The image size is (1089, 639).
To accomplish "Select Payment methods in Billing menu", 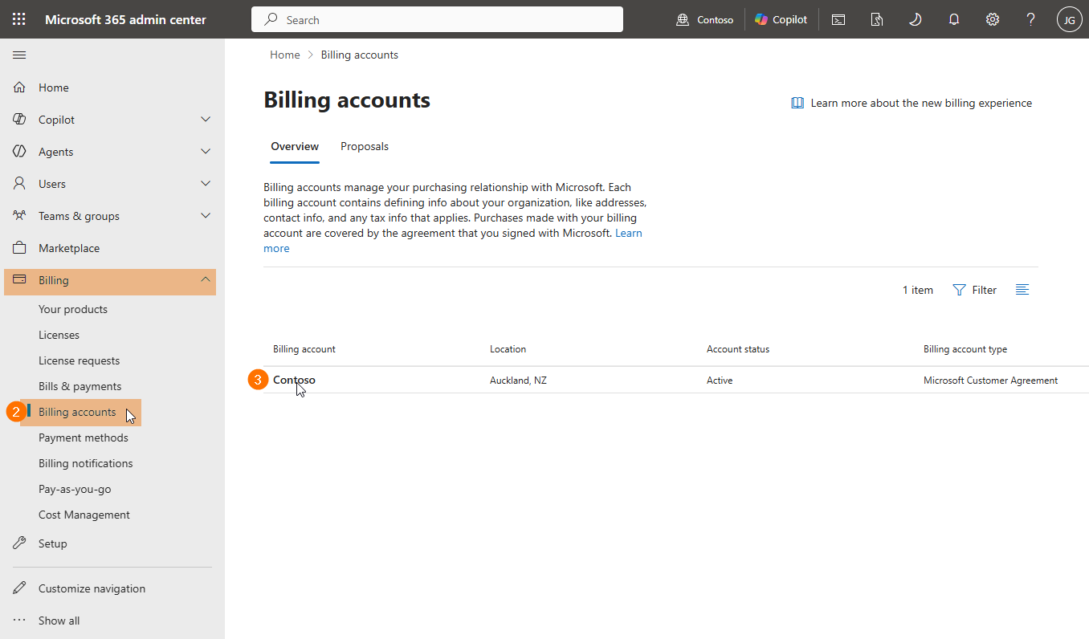I will pos(84,438).
